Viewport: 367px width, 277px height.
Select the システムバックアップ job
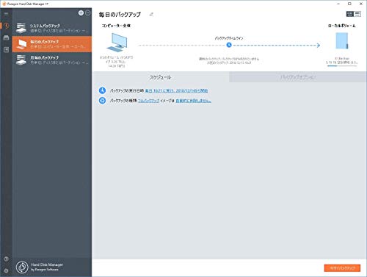pyautogui.click(x=52, y=28)
